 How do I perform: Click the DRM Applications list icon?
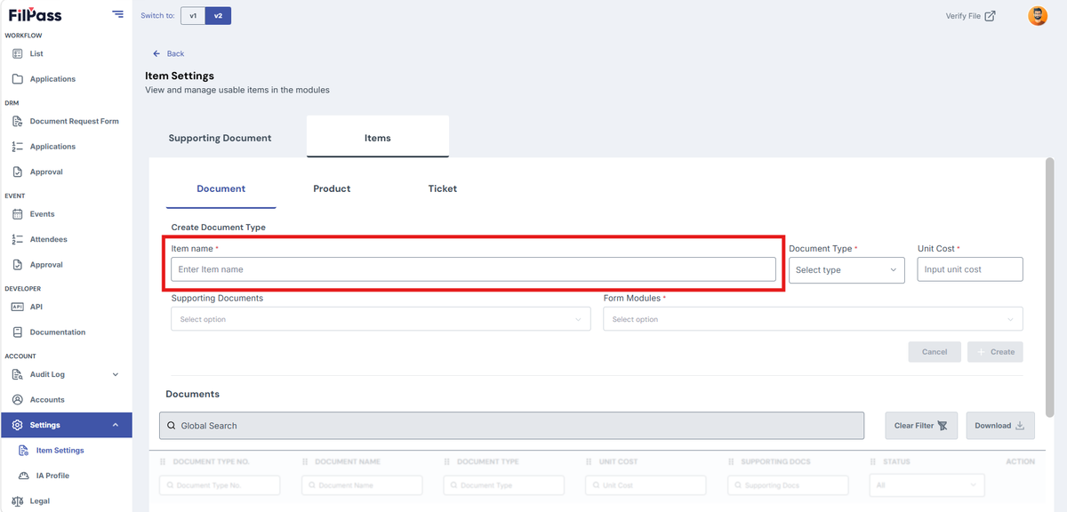click(x=17, y=147)
